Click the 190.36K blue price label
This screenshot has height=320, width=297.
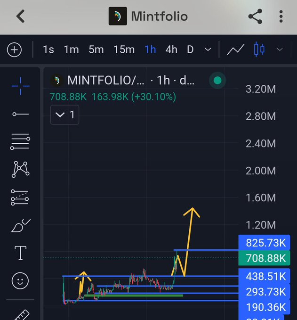264,307
